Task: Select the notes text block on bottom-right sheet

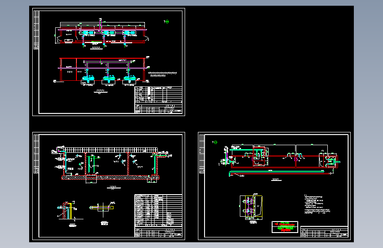Action: click(x=317, y=204)
